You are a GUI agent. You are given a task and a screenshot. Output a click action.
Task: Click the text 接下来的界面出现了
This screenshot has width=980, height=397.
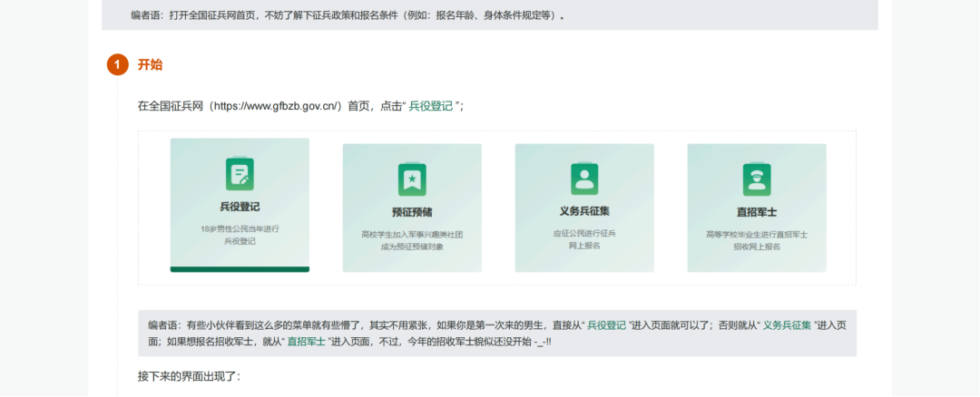[189, 377]
